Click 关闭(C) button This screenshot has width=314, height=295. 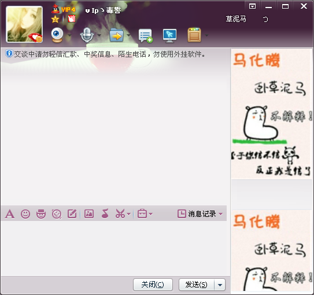coord(153,285)
